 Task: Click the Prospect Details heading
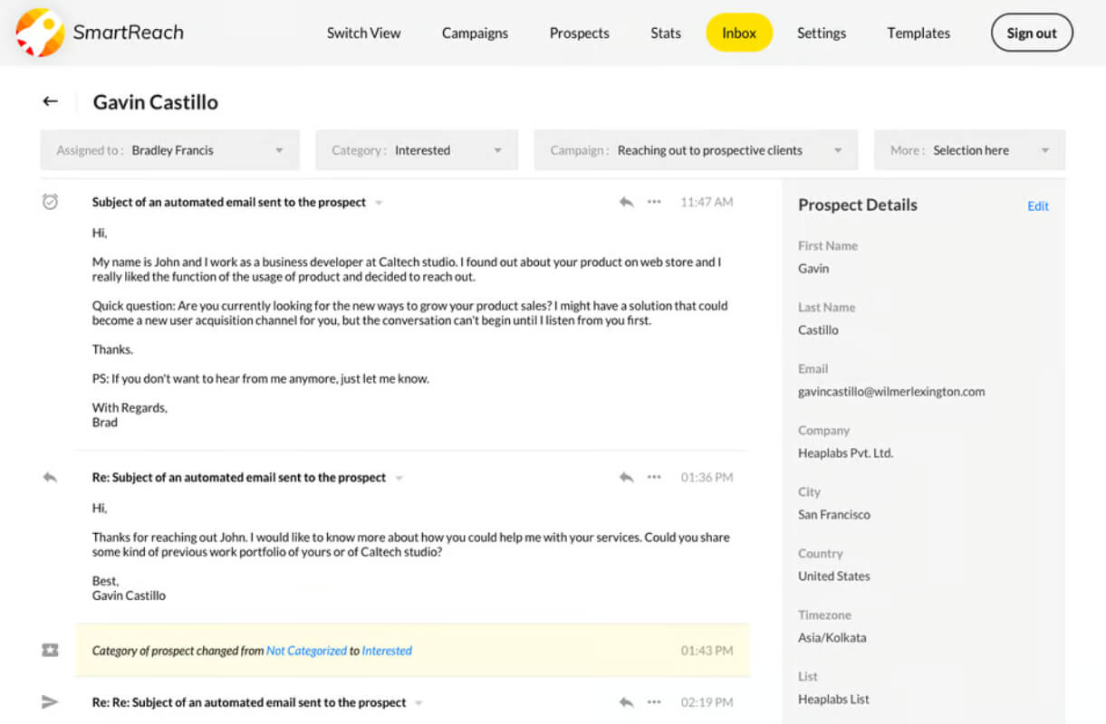858,205
